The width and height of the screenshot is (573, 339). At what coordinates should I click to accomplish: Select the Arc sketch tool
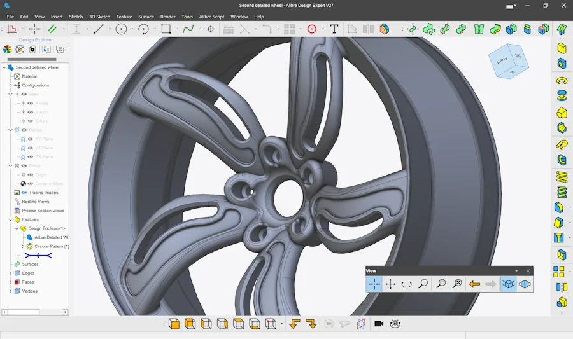[143, 29]
